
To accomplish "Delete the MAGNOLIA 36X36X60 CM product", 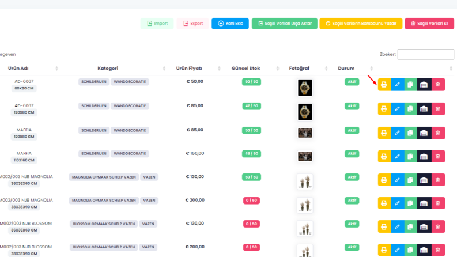I will click(x=438, y=180).
